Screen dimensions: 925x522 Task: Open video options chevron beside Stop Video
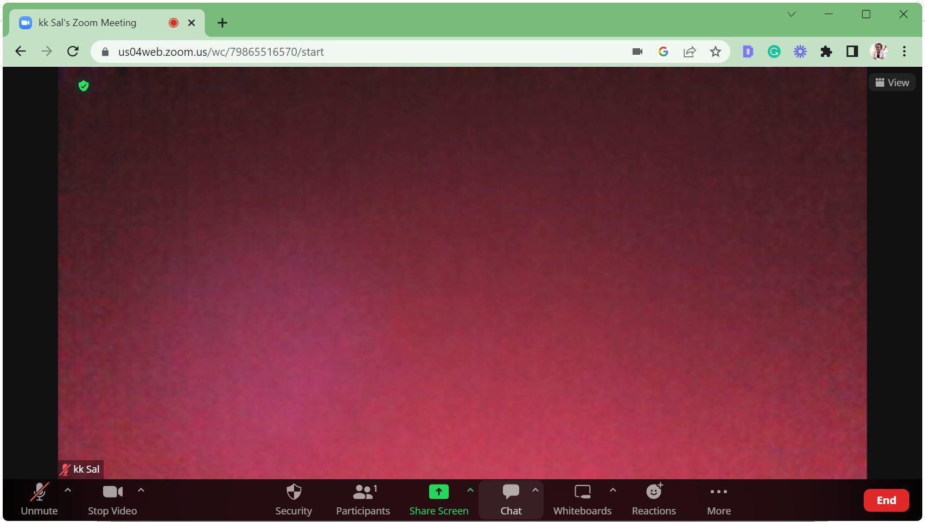pyautogui.click(x=141, y=491)
